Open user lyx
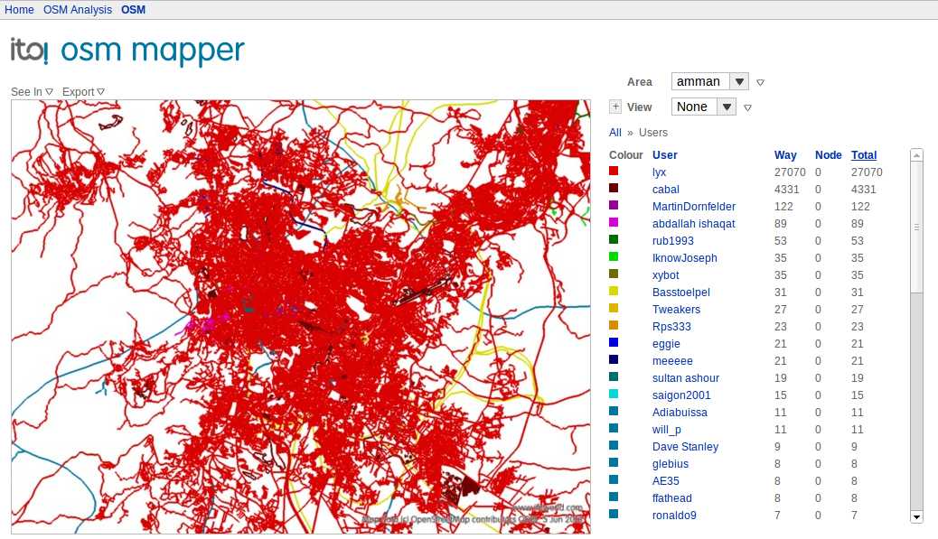The width and height of the screenshot is (938, 539). click(x=659, y=172)
